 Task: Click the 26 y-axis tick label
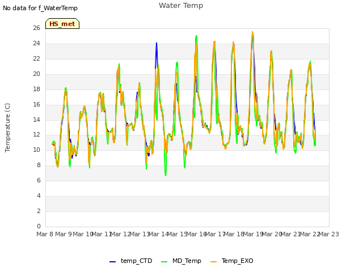click(36, 28)
